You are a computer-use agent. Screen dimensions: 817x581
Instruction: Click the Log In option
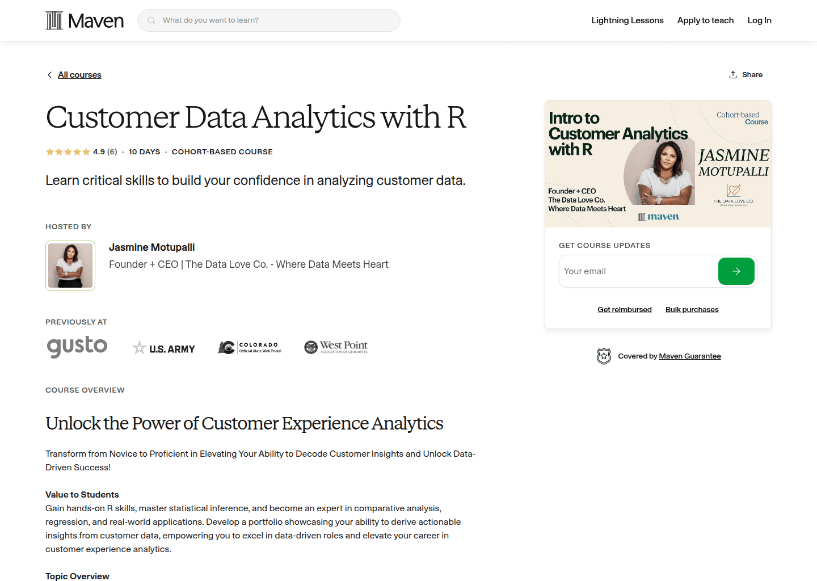[x=759, y=20]
